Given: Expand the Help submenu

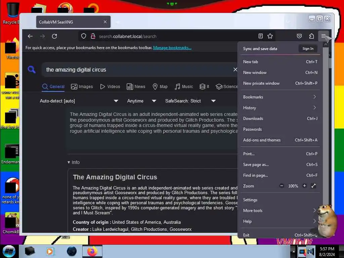Looking at the screenshot, I should click(x=280, y=221).
